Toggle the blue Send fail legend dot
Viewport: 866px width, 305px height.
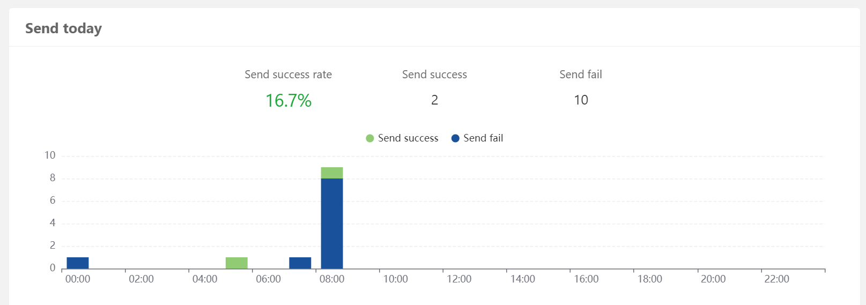455,138
